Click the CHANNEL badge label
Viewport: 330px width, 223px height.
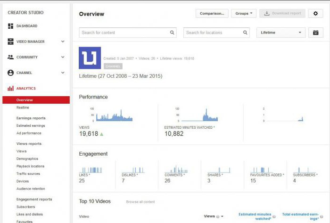point(113,66)
